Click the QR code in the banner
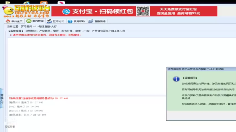 coord(143,11)
